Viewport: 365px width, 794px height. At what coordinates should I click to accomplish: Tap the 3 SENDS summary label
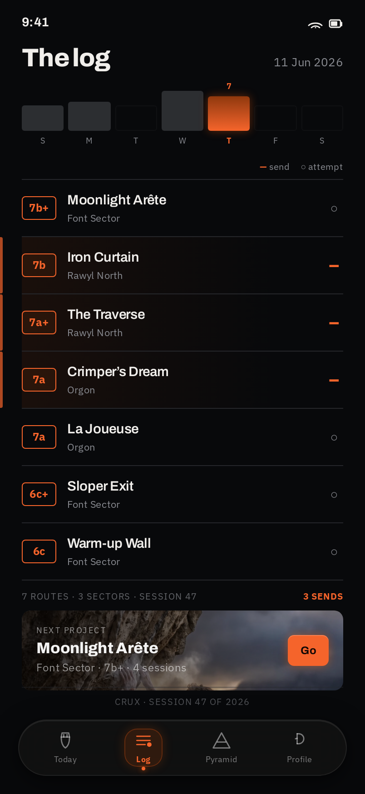click(323, 596)
